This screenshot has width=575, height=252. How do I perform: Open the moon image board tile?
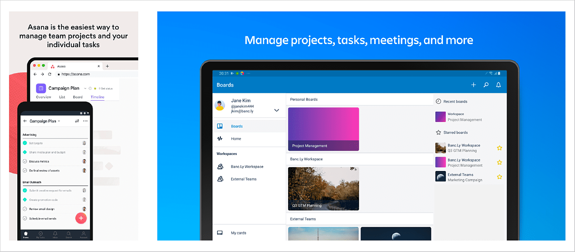click(x=396, y=234)
